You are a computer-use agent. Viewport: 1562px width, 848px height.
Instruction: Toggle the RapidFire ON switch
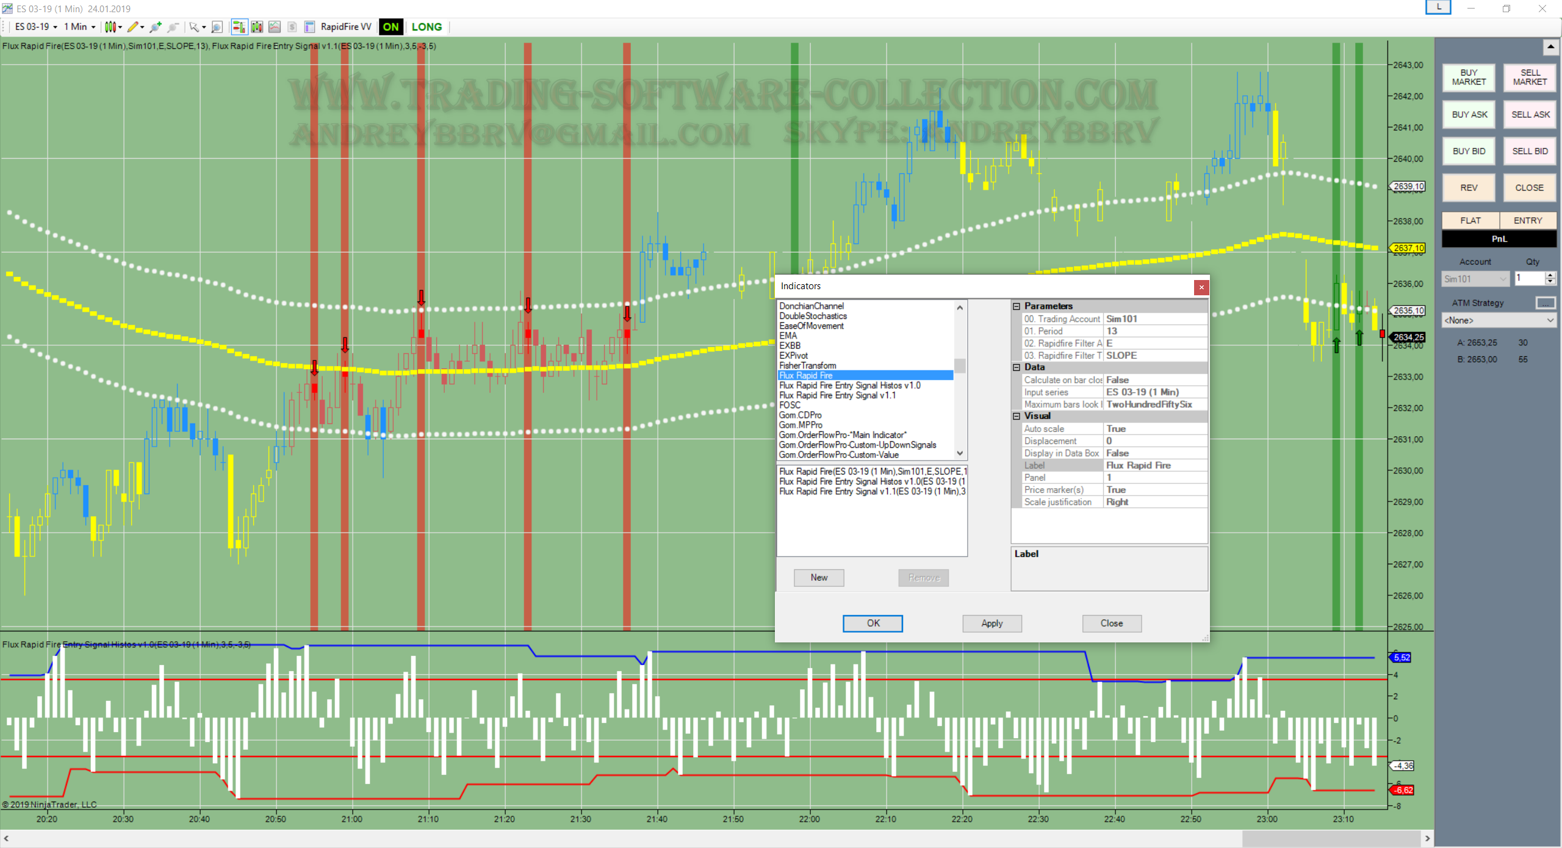390,27
